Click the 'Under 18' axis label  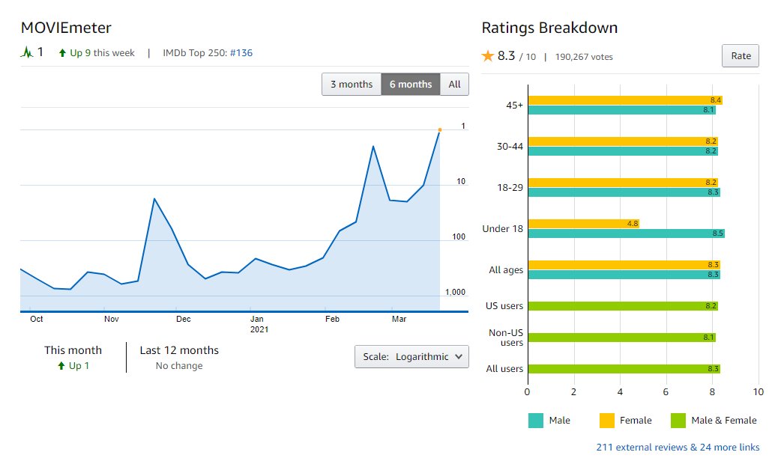click(x=503, y=229)
